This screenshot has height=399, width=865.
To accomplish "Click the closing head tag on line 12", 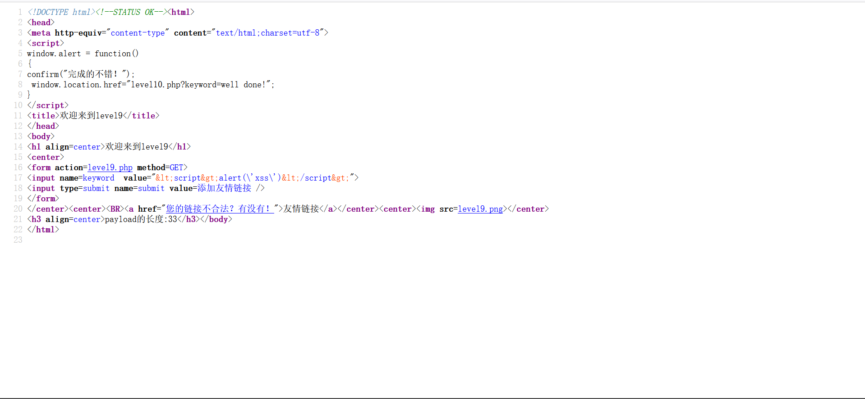I will pos(43,126).
